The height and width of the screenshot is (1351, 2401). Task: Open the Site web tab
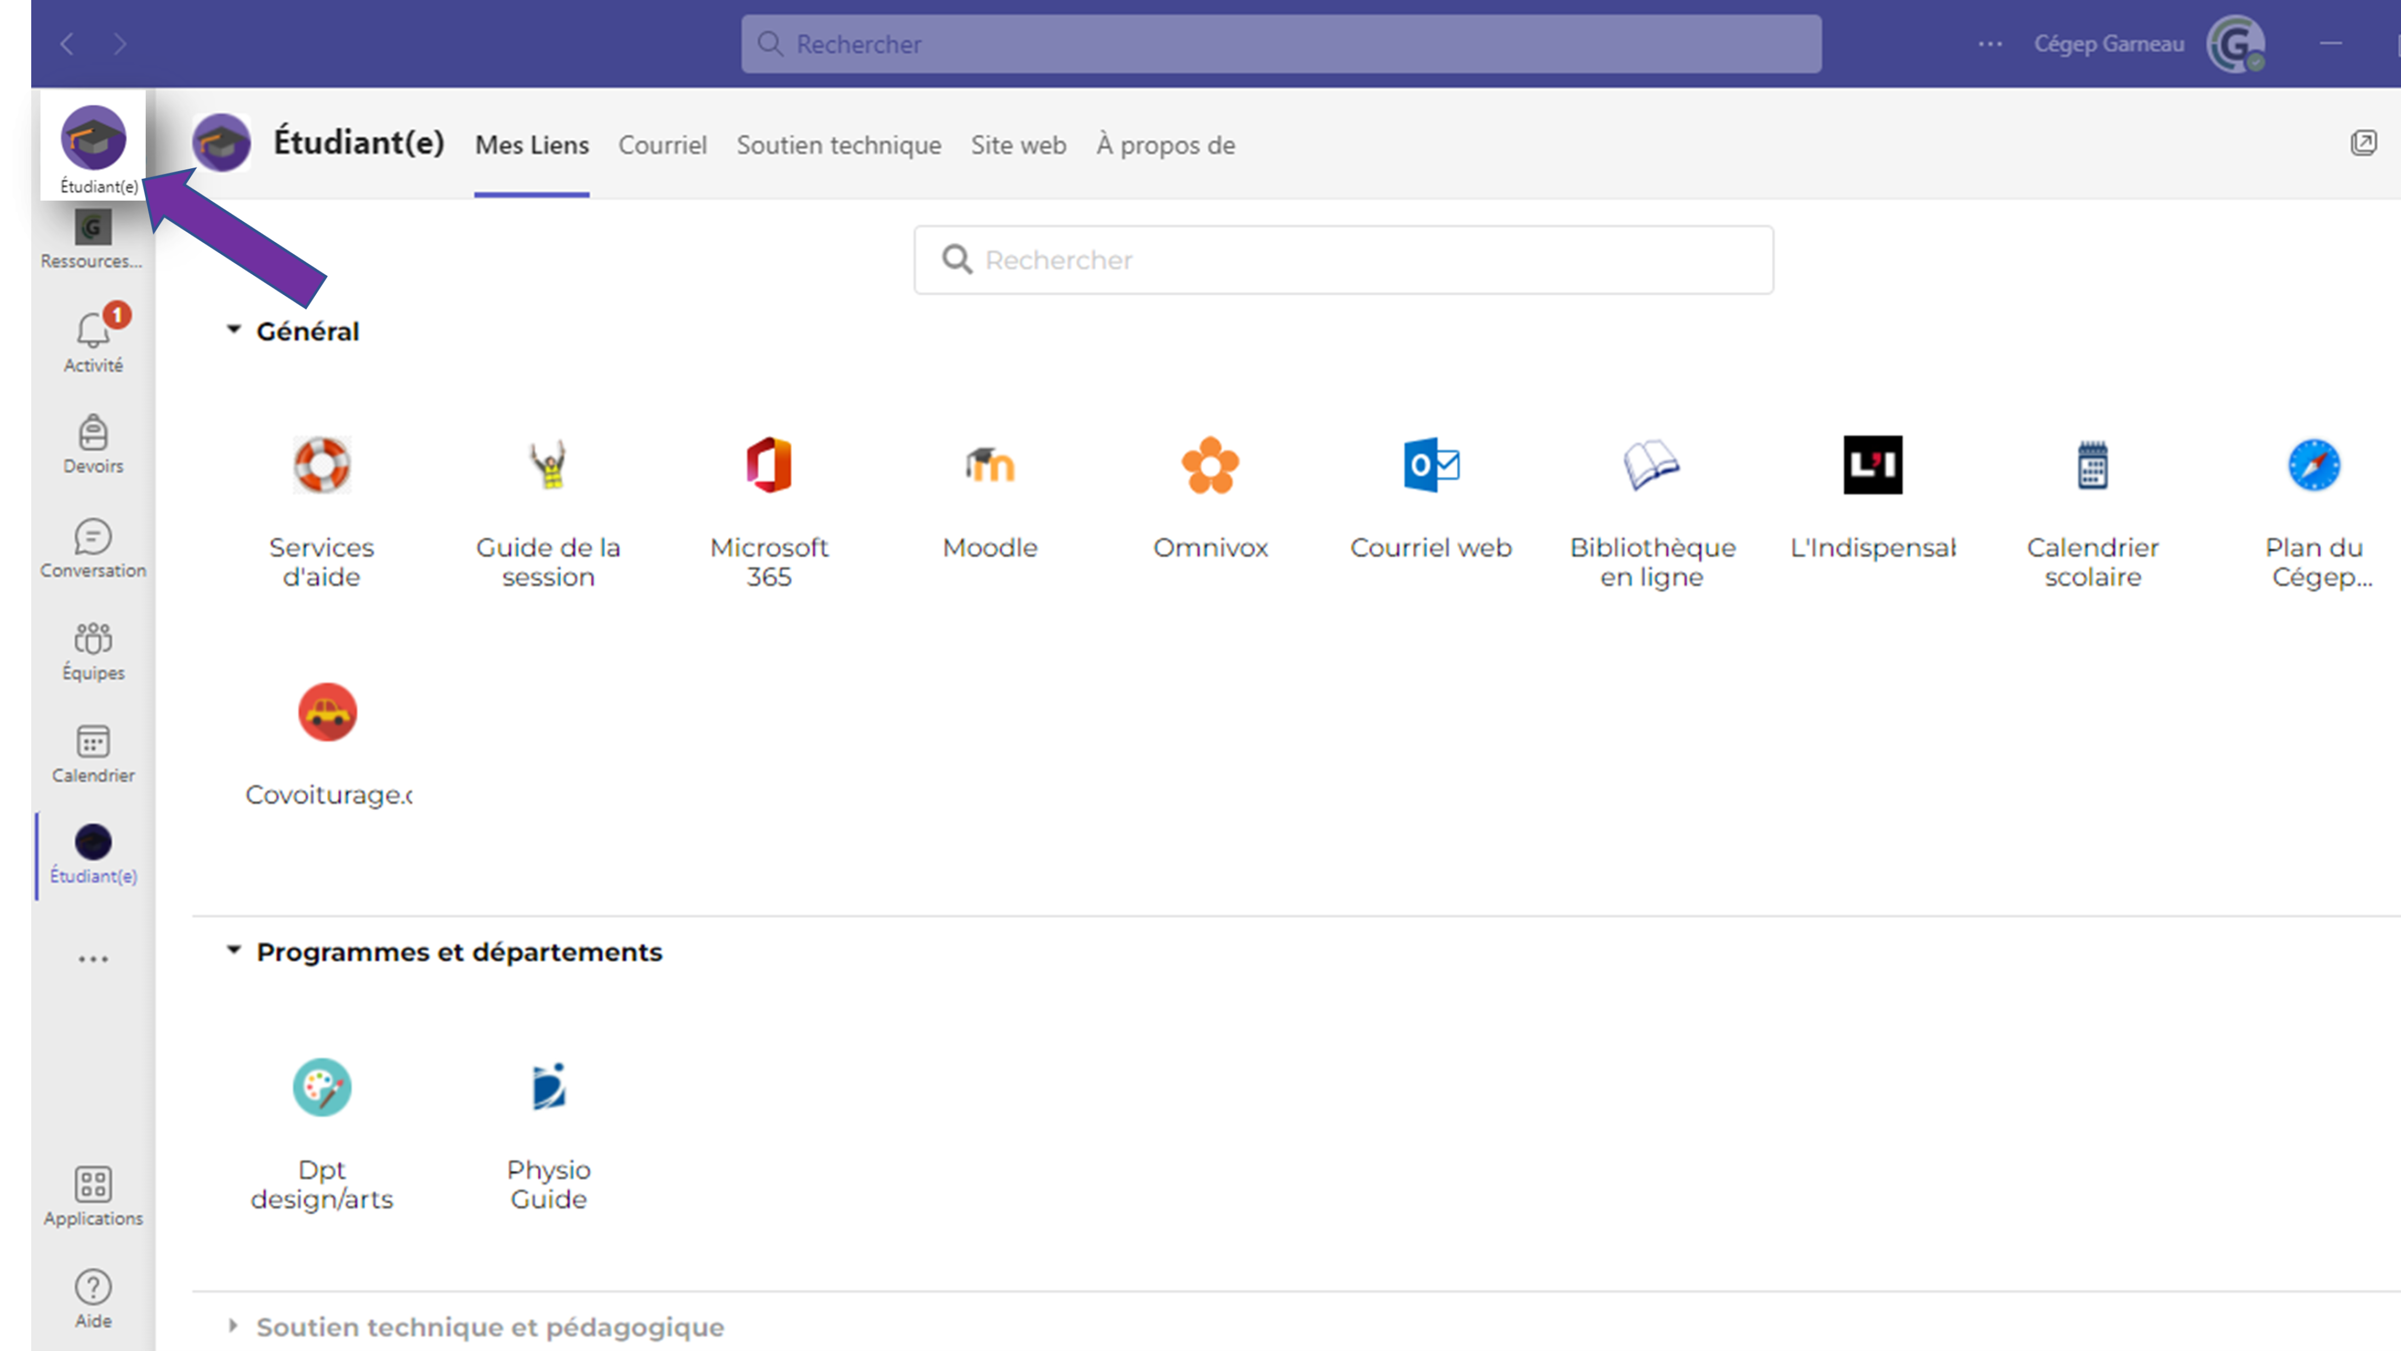1018,145
